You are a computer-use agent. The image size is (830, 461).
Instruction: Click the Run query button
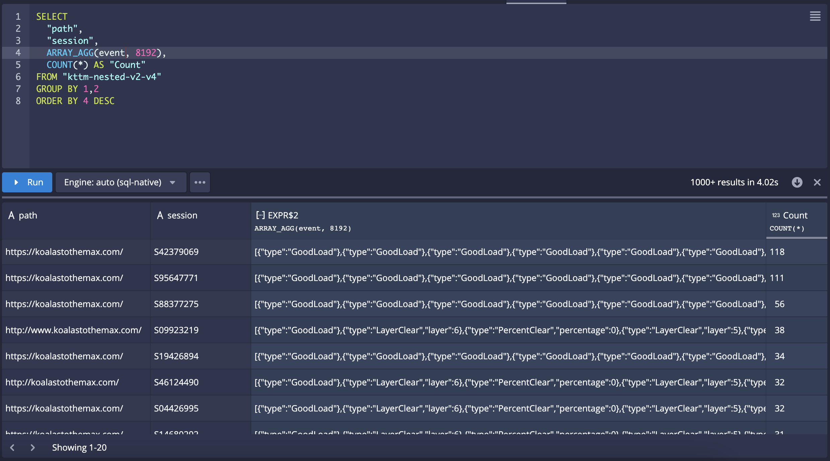27,182
